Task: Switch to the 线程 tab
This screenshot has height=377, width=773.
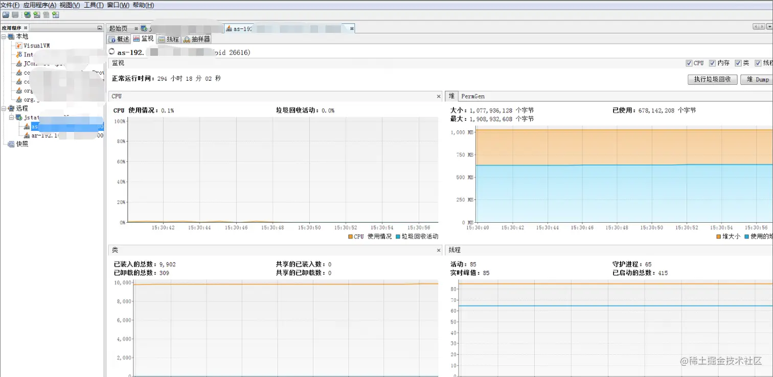Action: 169,39
